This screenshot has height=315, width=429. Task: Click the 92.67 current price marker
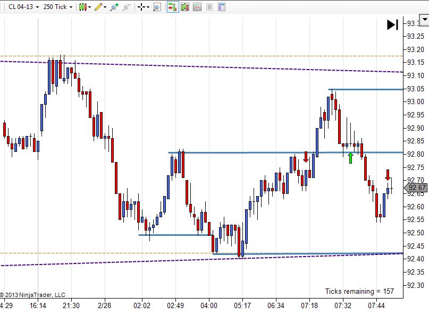coord(415,188)
